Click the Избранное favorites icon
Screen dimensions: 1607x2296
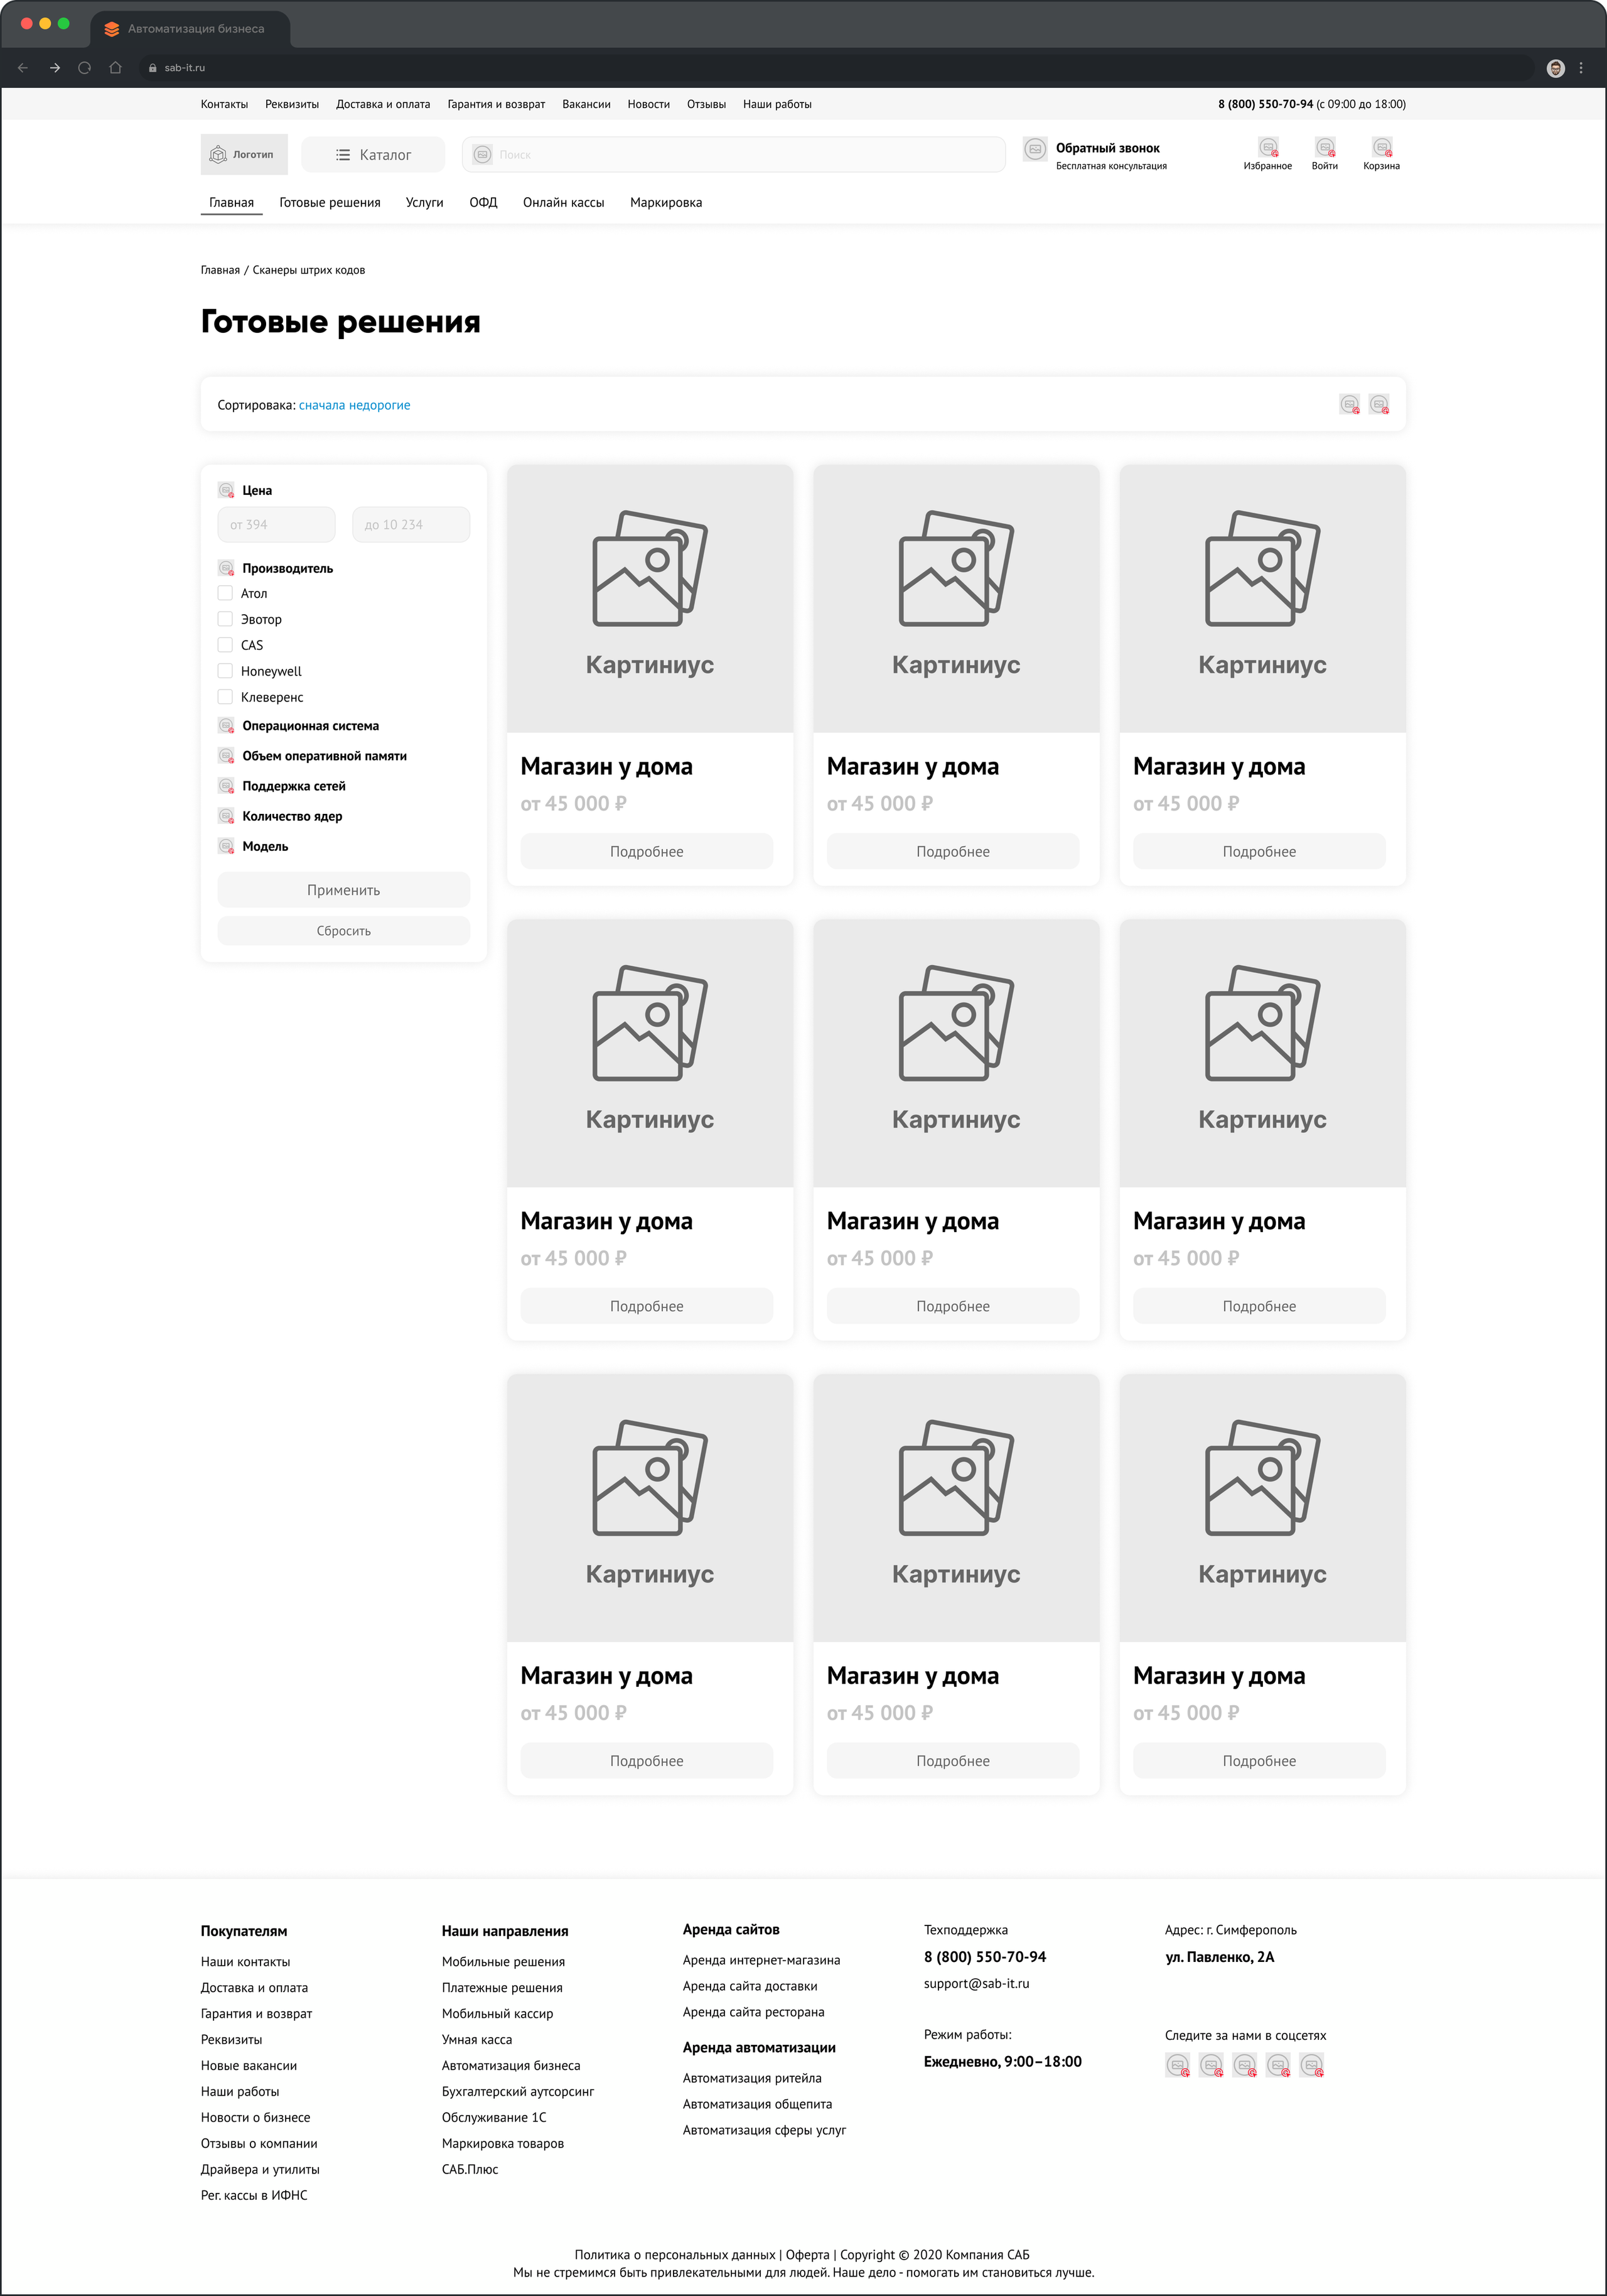coord(1267,148)
